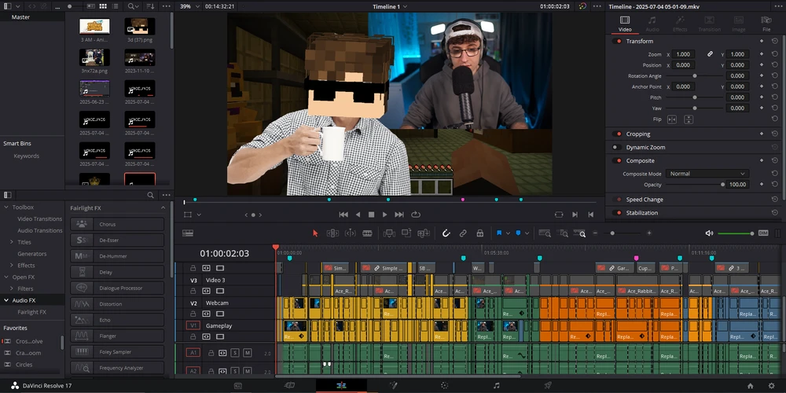This screenshot has height=393, width=786.
Task: Toggle the Stabilization switch
Action: [616, 212]
